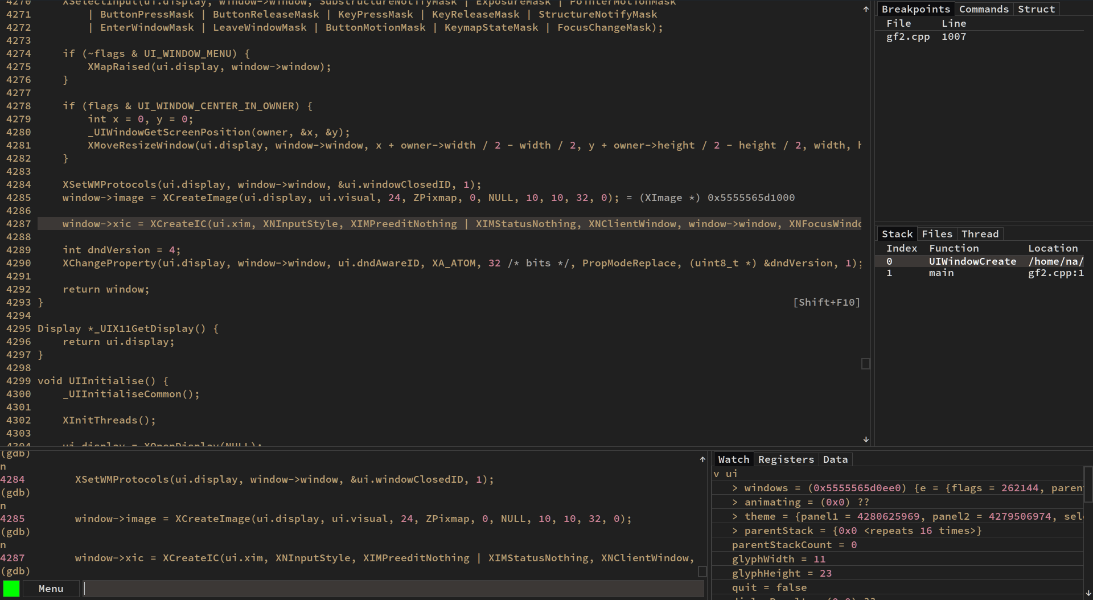Image resolution: width=1093 pixels, height=600 pixels.
Task: Click the File column header
Action: point(898,23)
